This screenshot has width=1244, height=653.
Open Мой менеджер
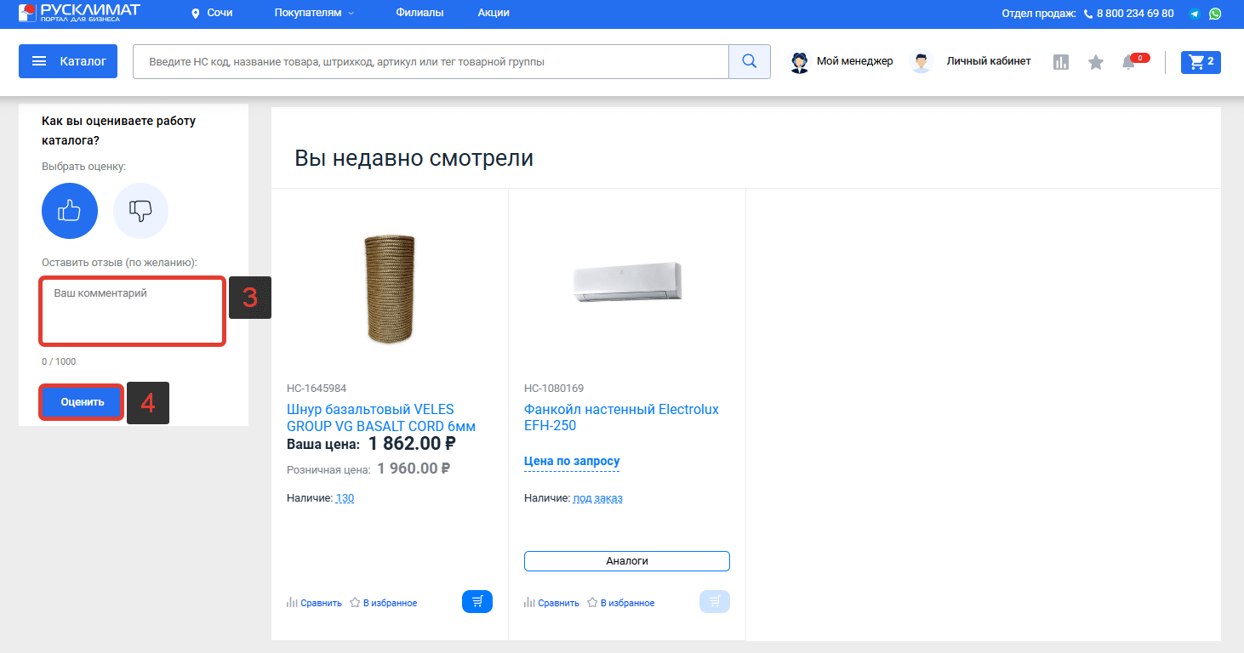point(842,61)
